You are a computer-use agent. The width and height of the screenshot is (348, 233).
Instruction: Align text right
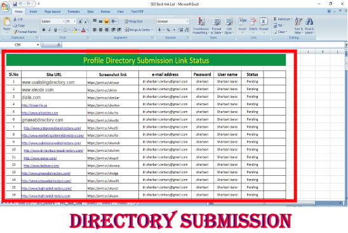107,29
